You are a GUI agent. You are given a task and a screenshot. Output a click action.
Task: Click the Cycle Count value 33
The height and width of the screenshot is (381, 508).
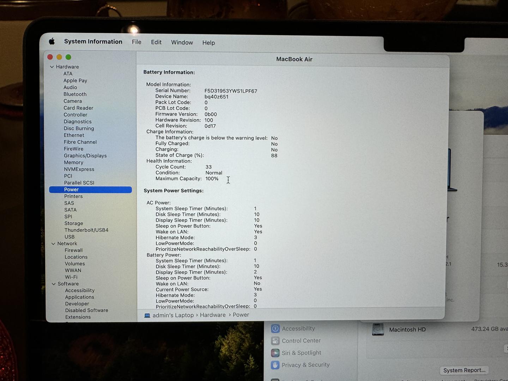(208, 167)
